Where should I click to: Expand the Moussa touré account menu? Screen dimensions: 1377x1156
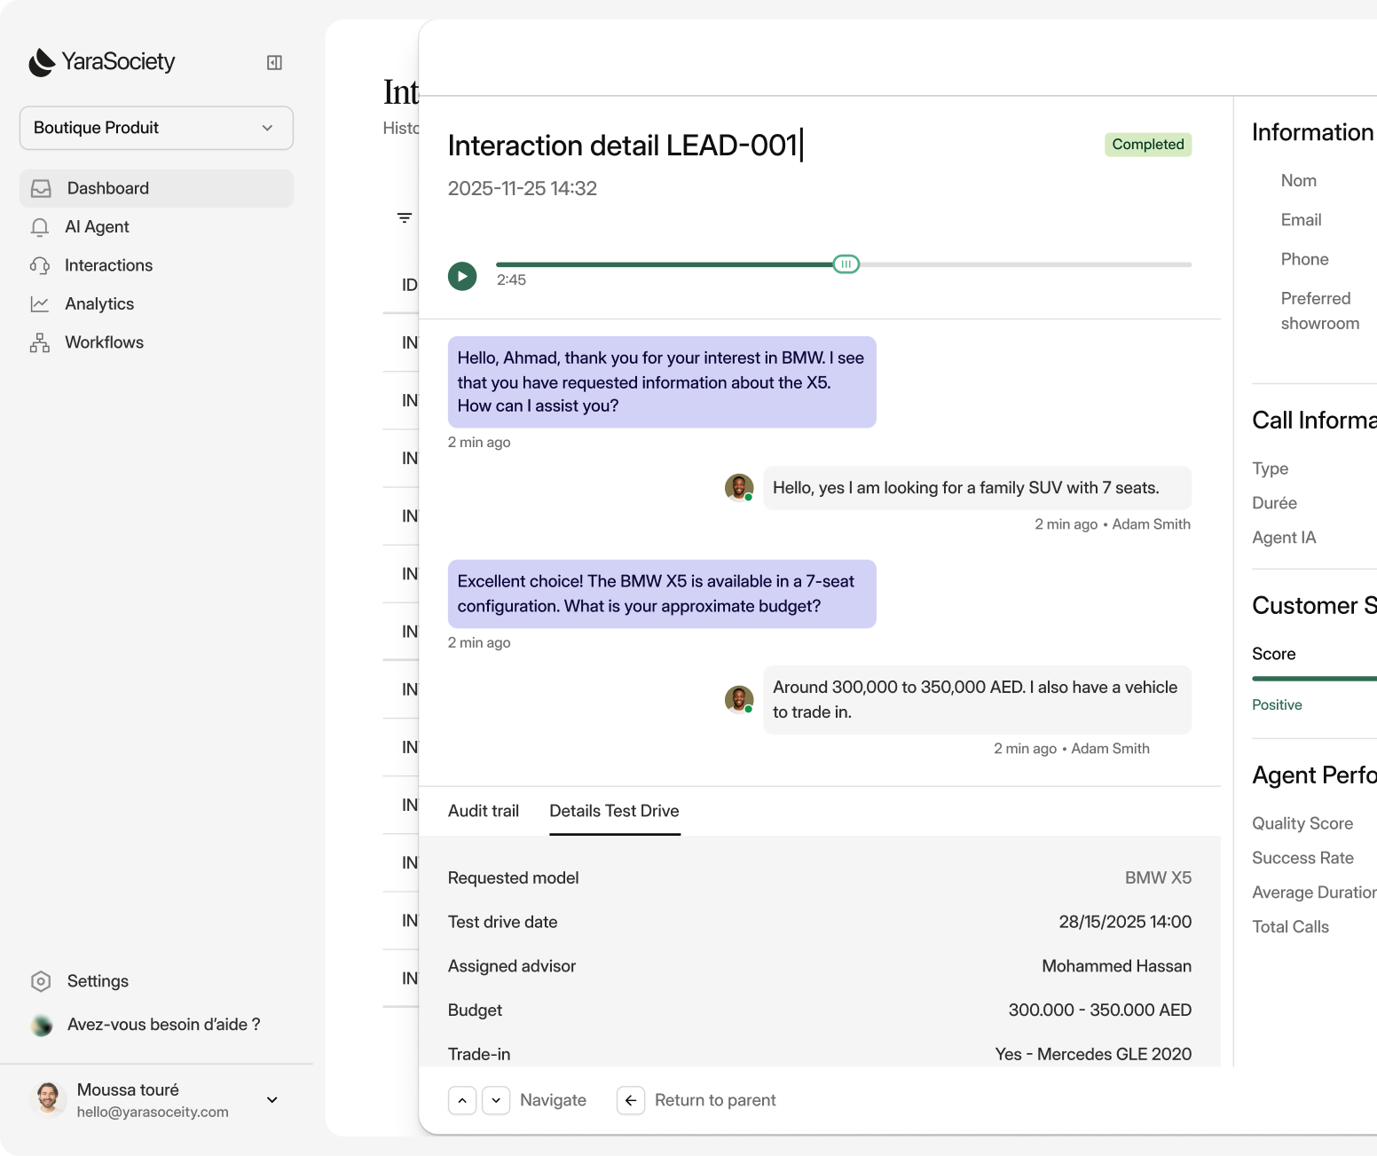tap(272, 1100)
